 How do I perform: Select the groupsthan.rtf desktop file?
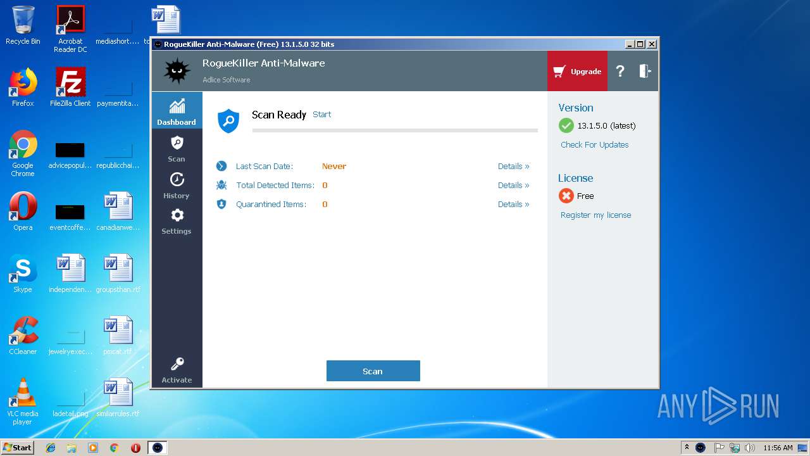118,274
